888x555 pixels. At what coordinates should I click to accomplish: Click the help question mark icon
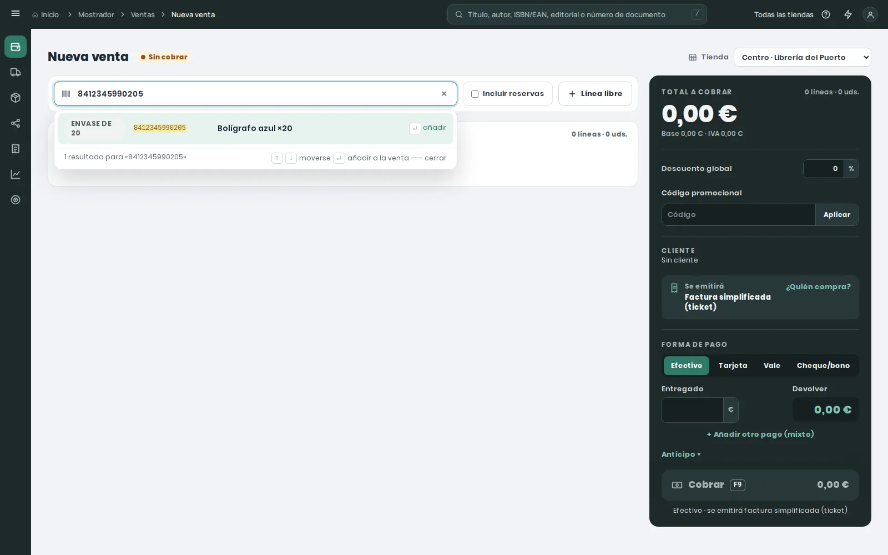click(x=826, y=14)
